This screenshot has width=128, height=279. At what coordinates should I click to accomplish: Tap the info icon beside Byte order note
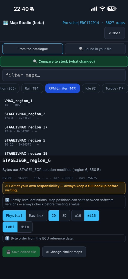click(7, 238)
